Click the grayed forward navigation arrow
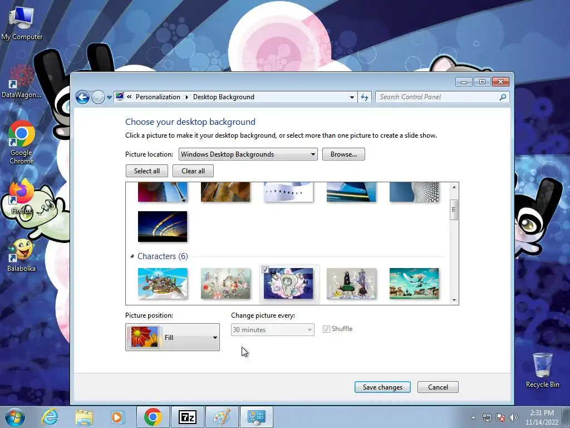Viewport: 570px width, 428px height. click(98, 97)
